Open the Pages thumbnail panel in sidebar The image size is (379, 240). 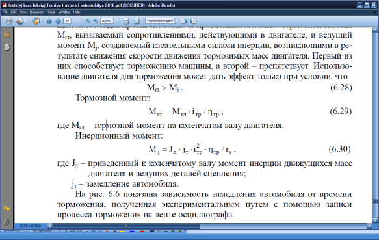pos(7,47)
